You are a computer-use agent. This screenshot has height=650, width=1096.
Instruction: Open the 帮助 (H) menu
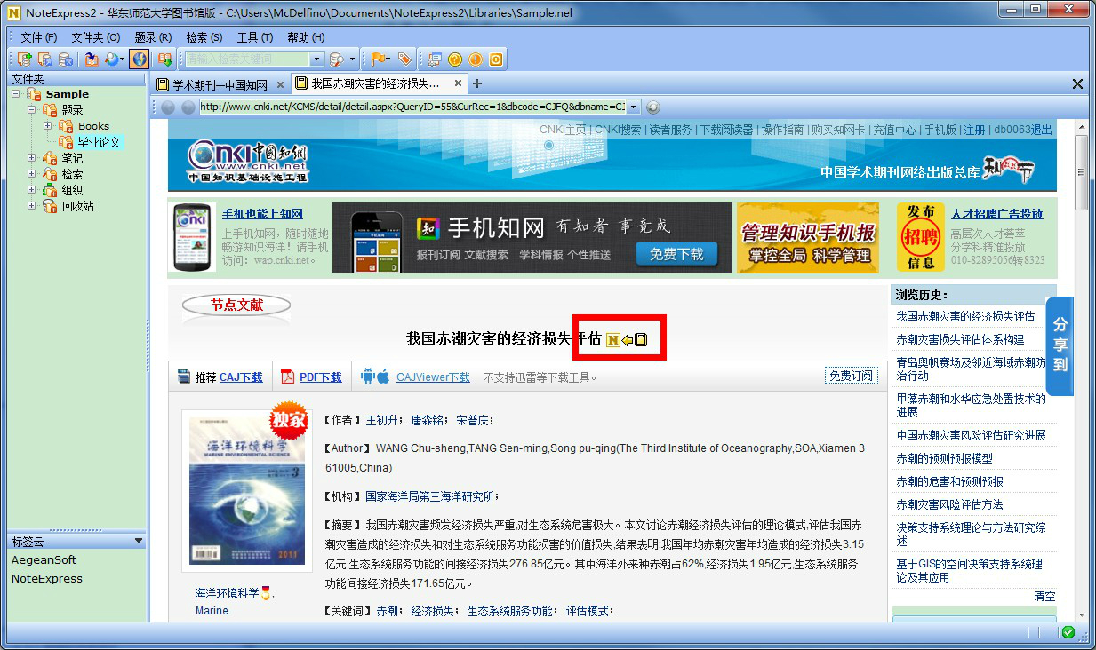click(306, 37)
